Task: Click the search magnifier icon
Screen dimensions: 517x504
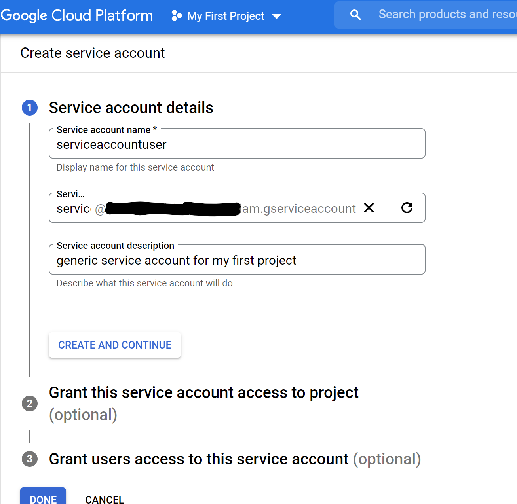Action: [355, 15]
